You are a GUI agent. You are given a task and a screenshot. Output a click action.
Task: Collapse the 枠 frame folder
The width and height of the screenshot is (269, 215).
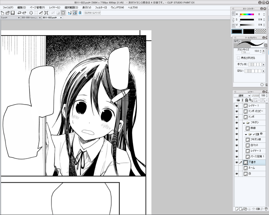[246, 135]
